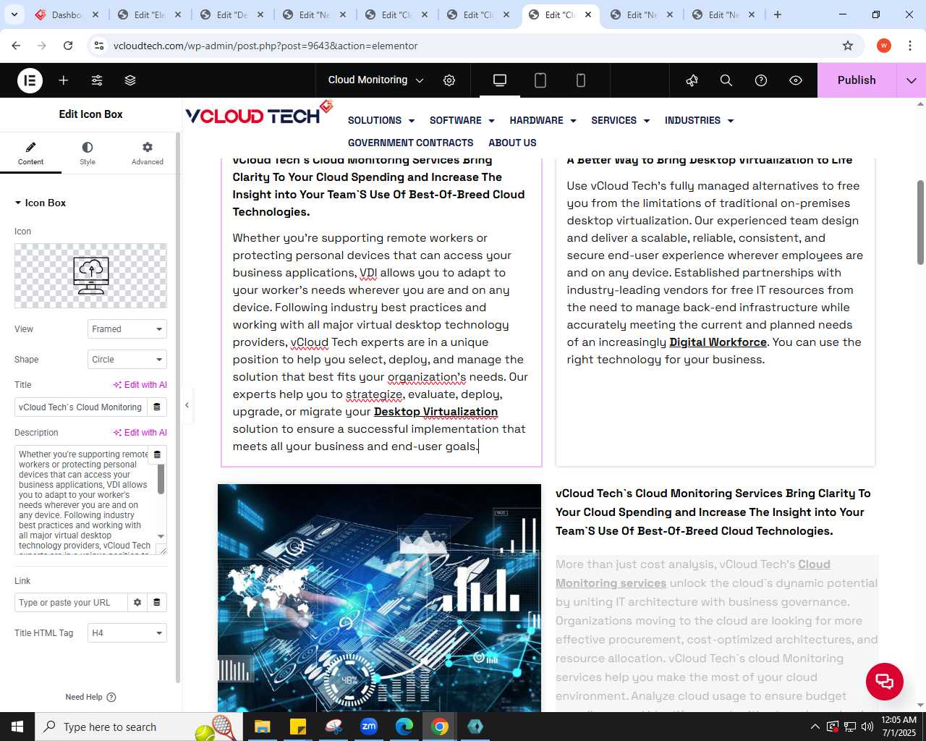Screen dimensions: 926x741
Task: Open the Structure layers icon
Action: pos(130,80)
